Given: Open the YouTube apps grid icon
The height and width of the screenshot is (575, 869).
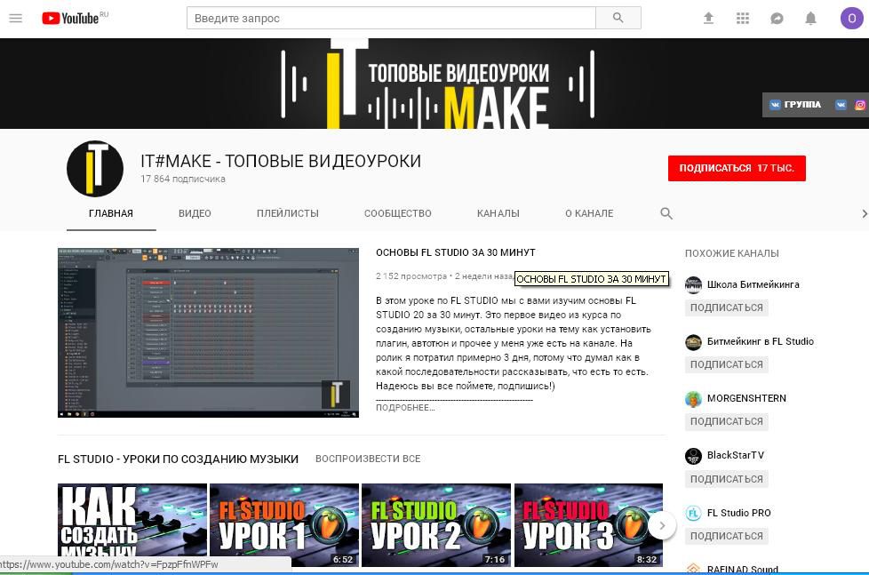Looking at the screenshot, I should click(x=743, y=19).
